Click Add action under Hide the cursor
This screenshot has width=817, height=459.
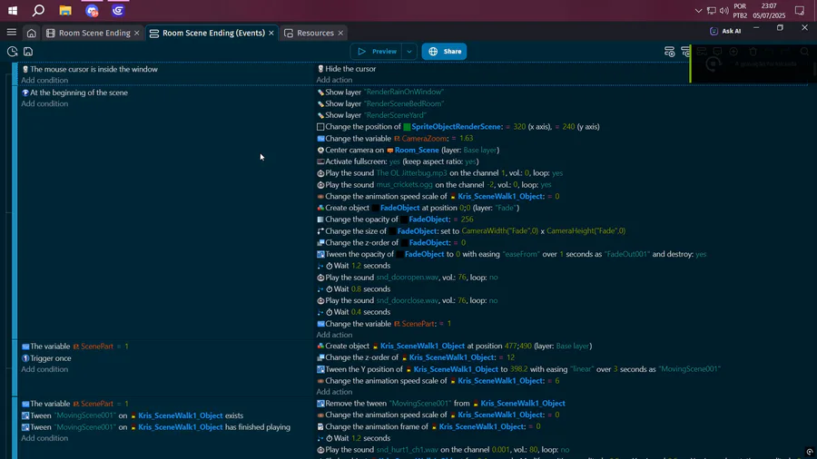[334, 80]
